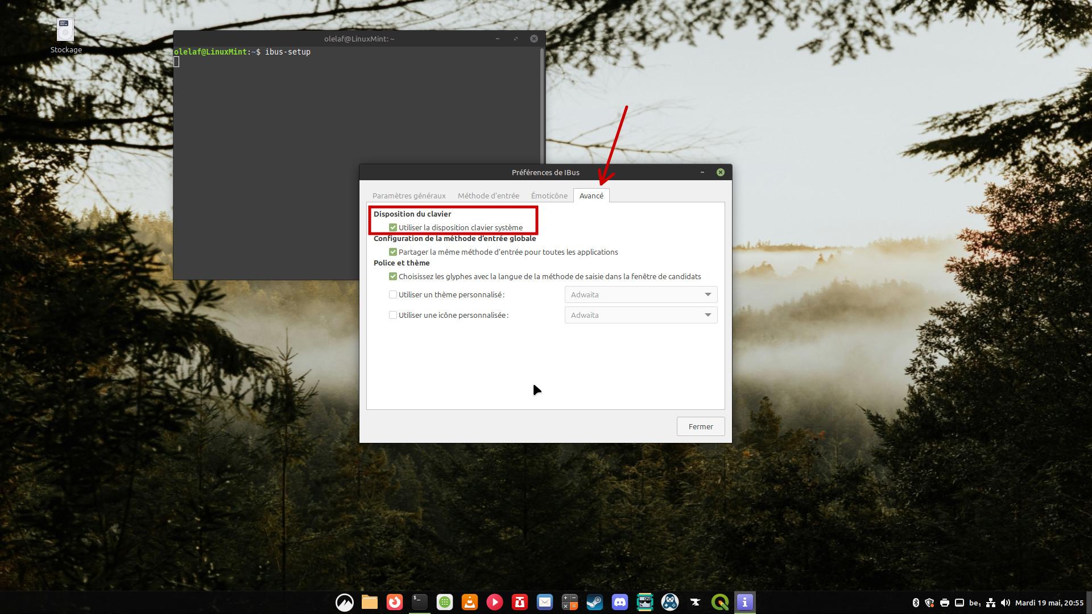This screenshot has height=614, width=1092.
Task: Switch to the Émoticône tab
Action: coord(549,196)
